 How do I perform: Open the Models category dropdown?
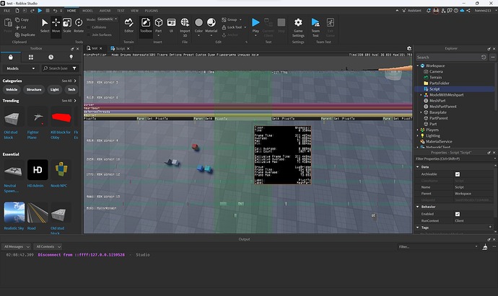(20, 68)
